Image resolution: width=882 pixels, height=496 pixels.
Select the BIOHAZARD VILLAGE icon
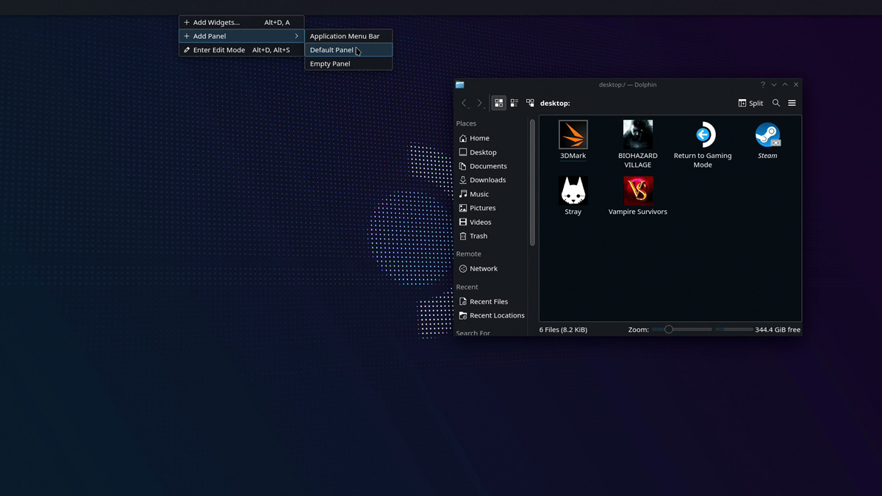pos(638,135)
